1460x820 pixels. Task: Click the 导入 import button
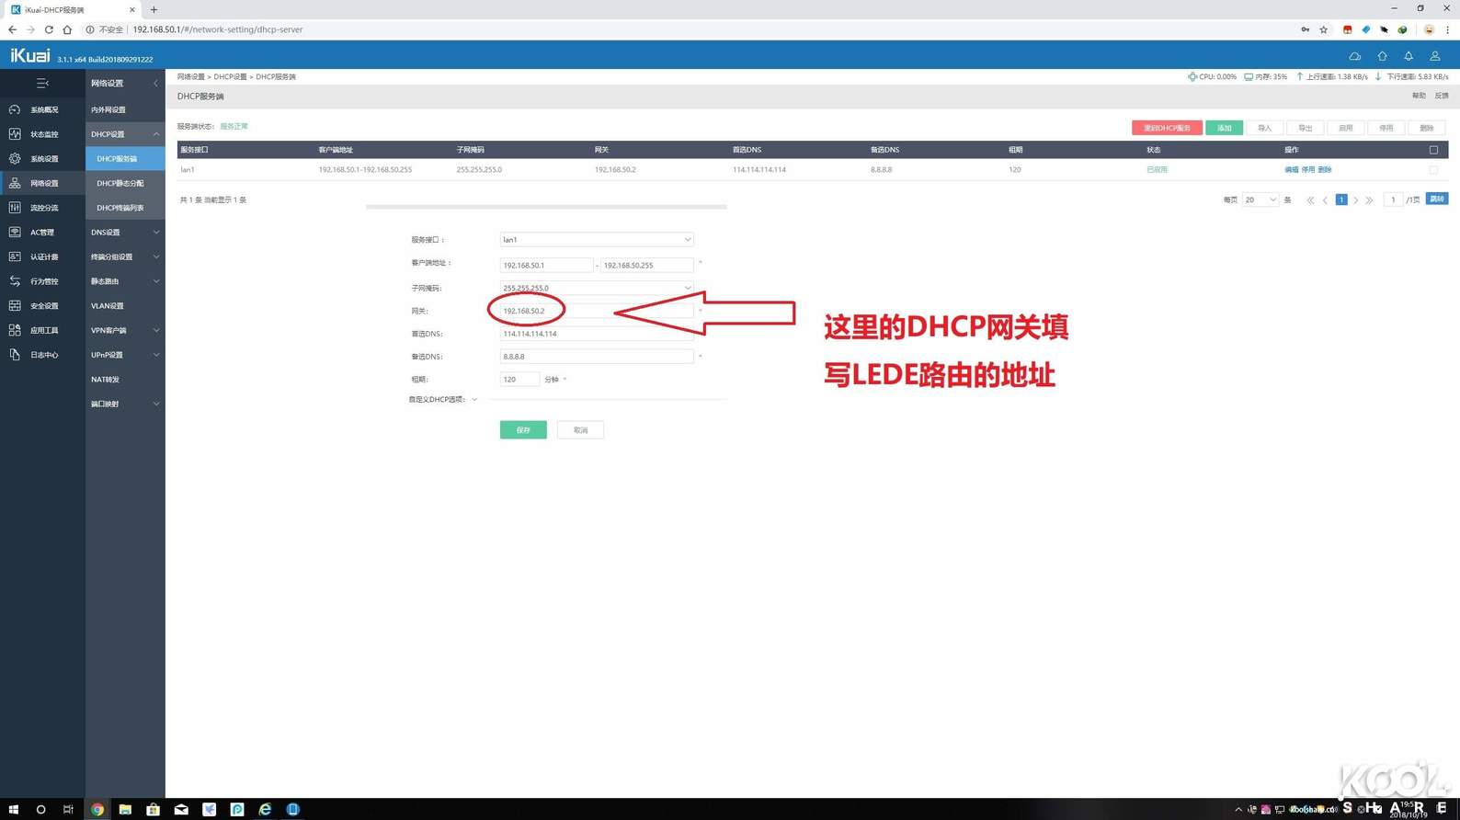[x=1264, y=128]
